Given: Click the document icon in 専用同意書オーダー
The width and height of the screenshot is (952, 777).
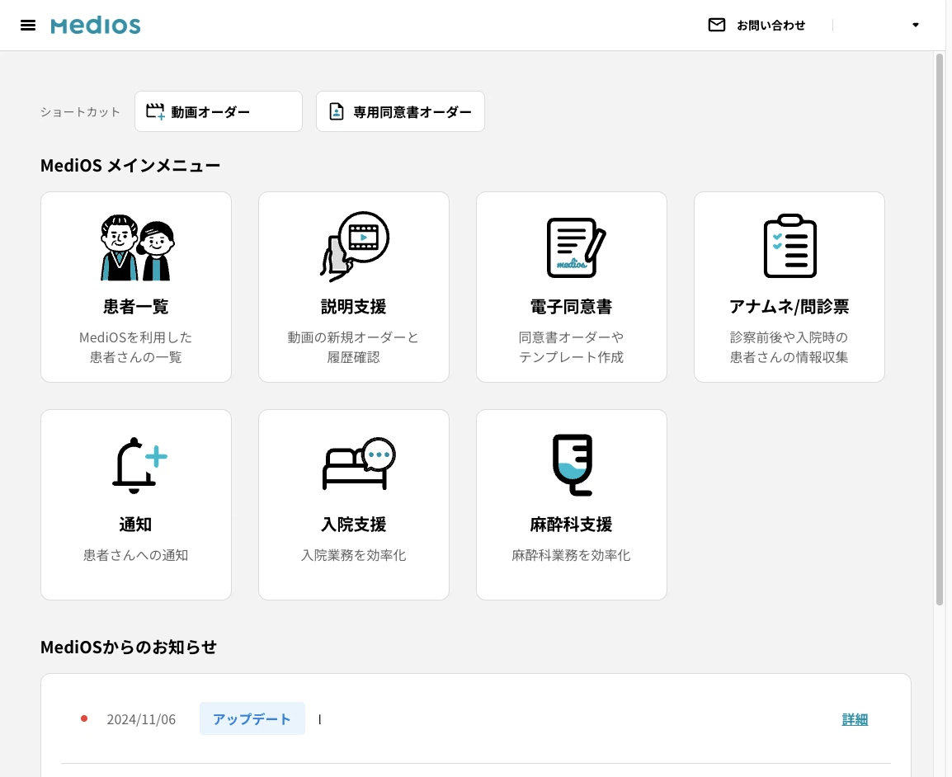Looking at the screenshot, I should pos(337,111).
